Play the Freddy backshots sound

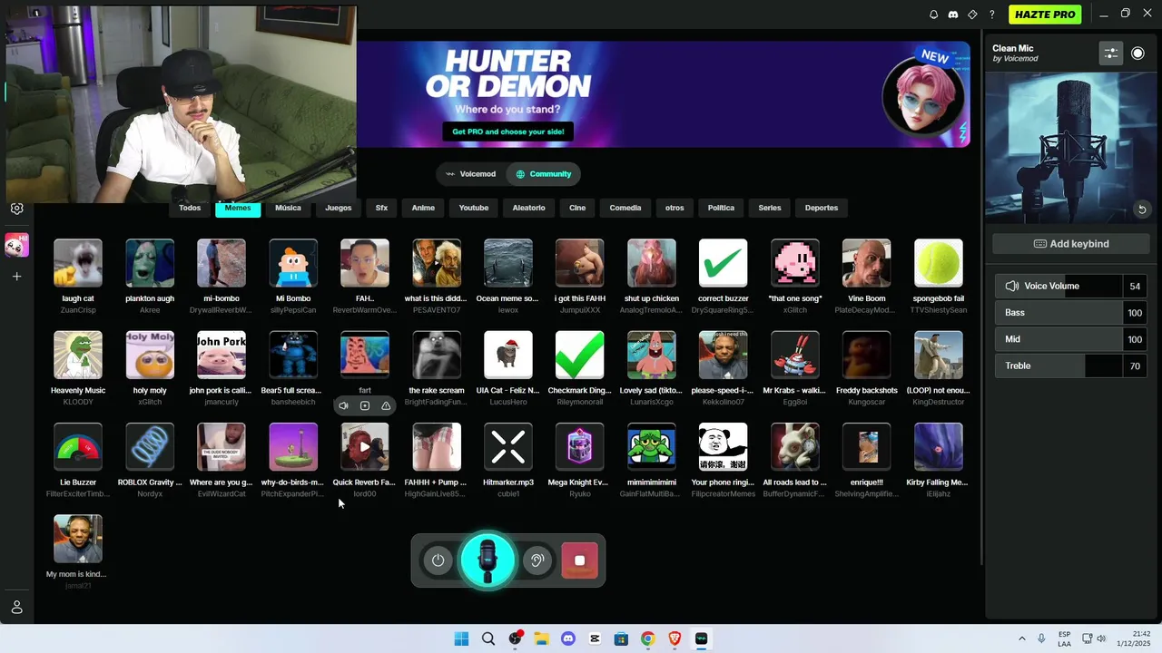tap(866, 355)
